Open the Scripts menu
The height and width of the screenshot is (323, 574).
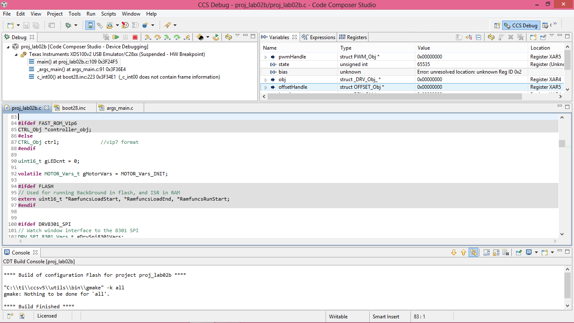[x=108, y=14]
